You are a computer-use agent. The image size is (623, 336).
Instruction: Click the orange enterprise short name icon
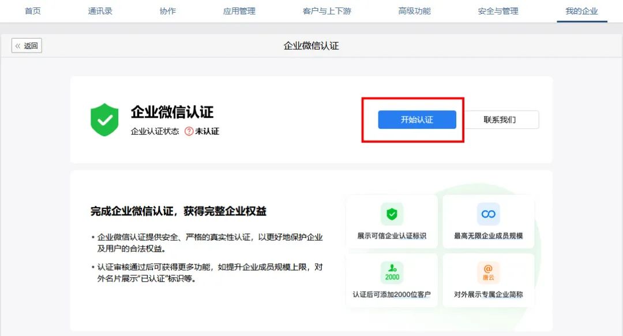[489, 272]
